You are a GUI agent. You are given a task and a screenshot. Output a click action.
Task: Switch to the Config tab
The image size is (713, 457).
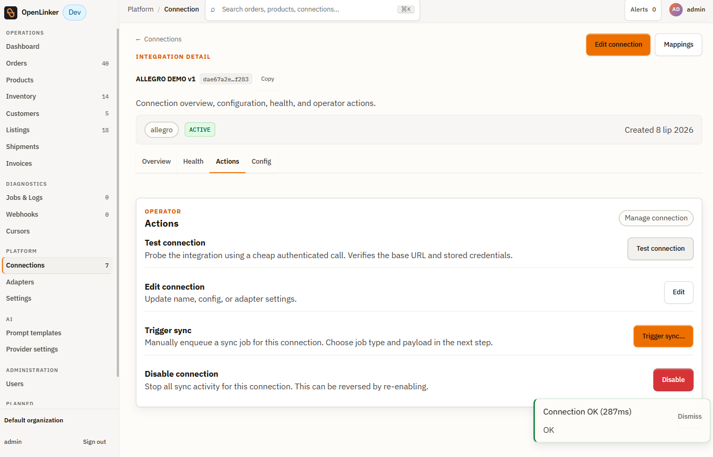pyautogui.click(x=261, y=162)
